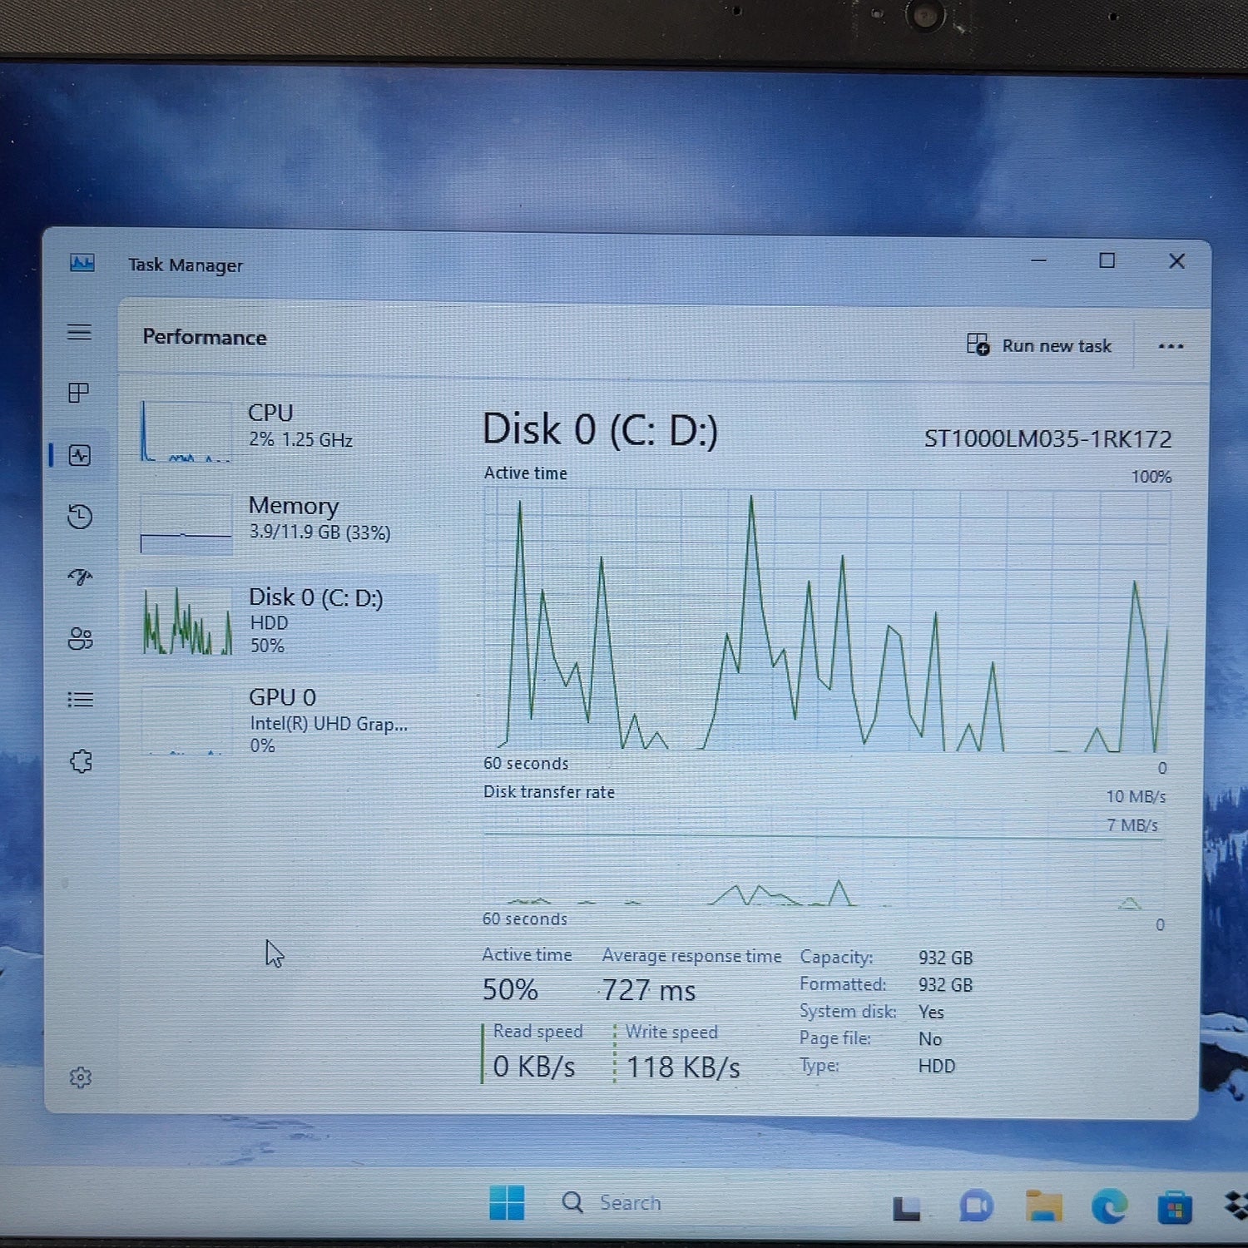This screenshot has height=1248, width=1248.
Task: Click the 10 MB/s graph scale label
Action: pyautogui.click(x=1136, y=796)
